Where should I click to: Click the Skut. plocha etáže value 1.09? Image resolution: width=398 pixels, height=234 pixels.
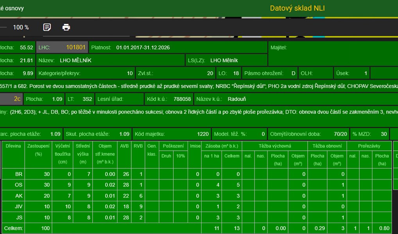[x=124, y=134]
